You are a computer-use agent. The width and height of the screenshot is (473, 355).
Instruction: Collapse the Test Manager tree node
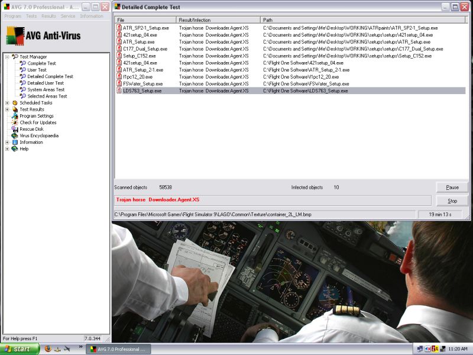(x=7, y=57)
